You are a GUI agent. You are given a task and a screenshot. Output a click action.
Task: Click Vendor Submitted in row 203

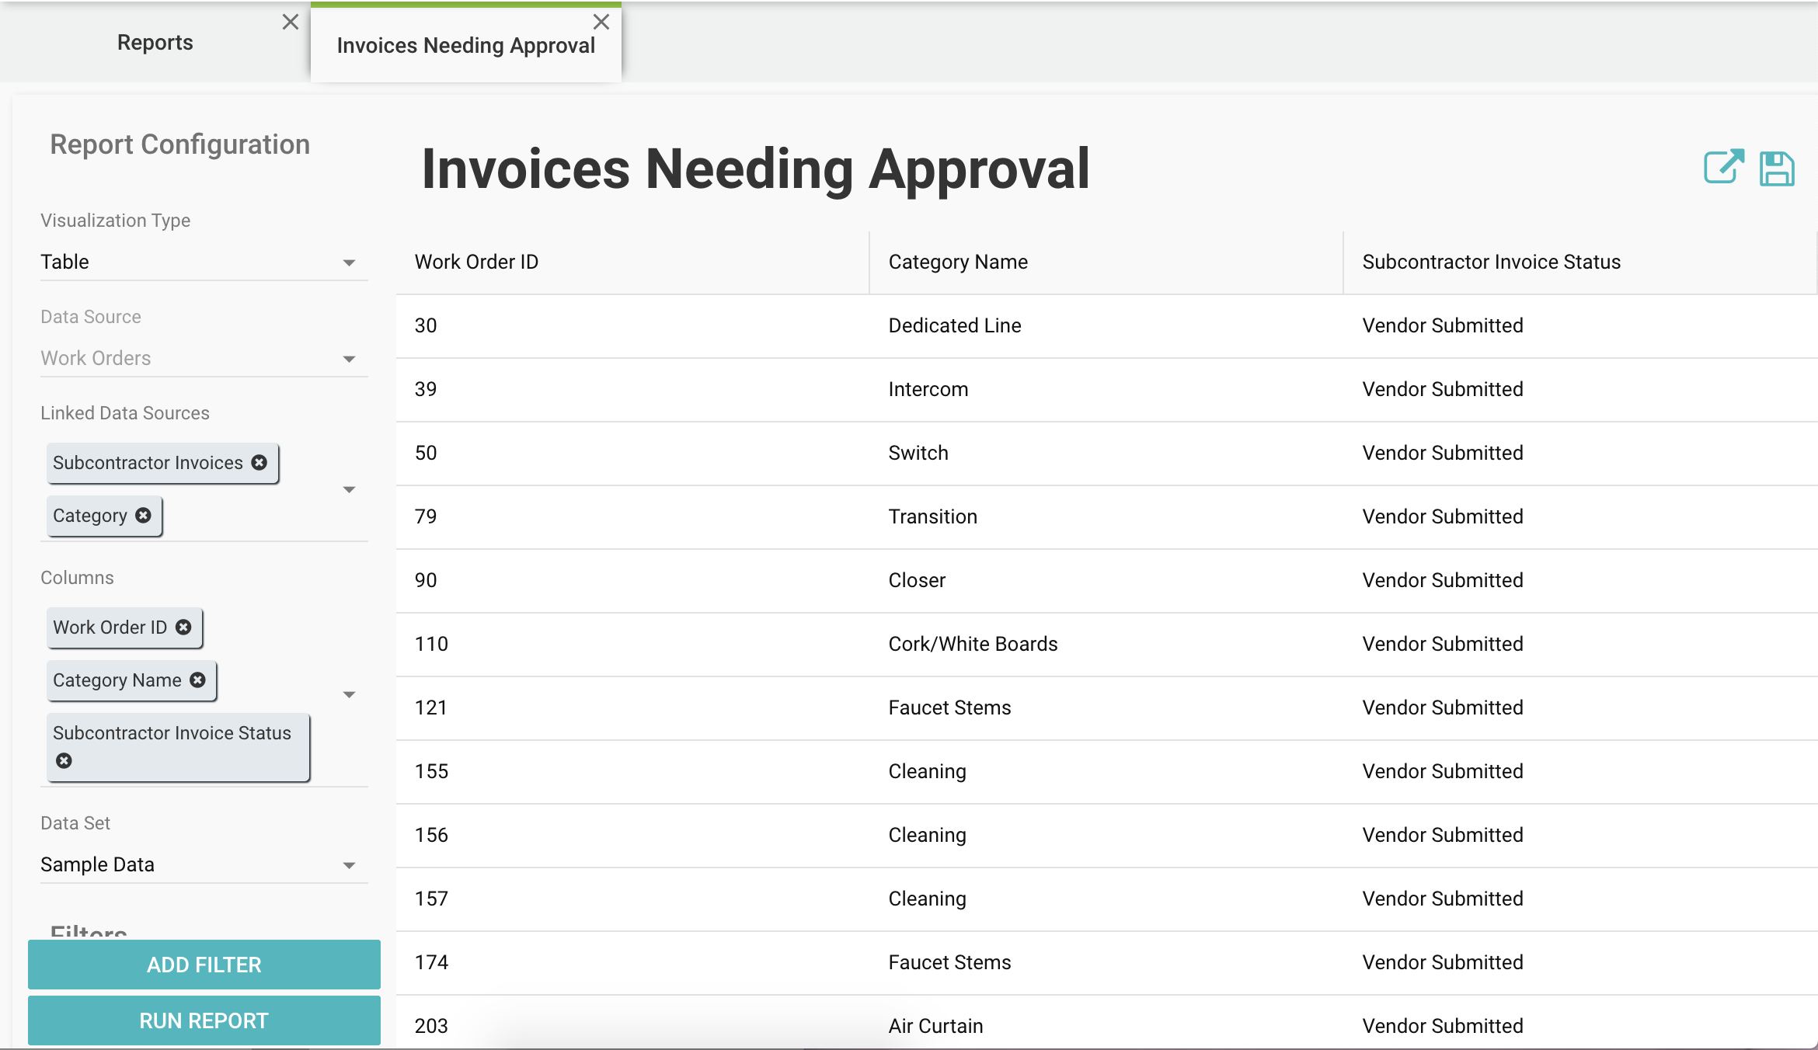click(1443, 1026)
